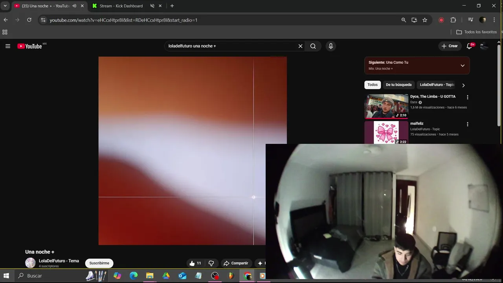View site information icon in address bar
The image size is (503, 283).
[43, 20]
